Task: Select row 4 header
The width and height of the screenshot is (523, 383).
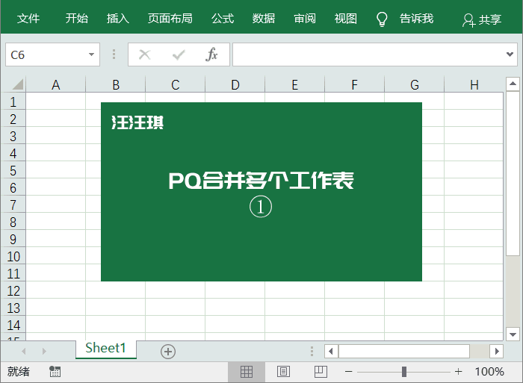Action: (x=13, y=153)
